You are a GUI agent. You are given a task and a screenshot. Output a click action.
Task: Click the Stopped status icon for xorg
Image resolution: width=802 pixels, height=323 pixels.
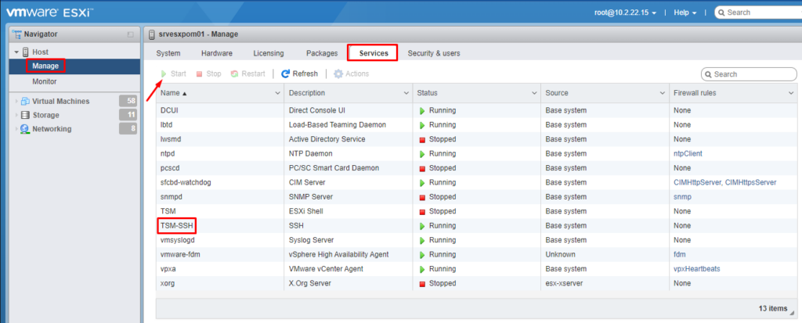(x=422, y=284)
